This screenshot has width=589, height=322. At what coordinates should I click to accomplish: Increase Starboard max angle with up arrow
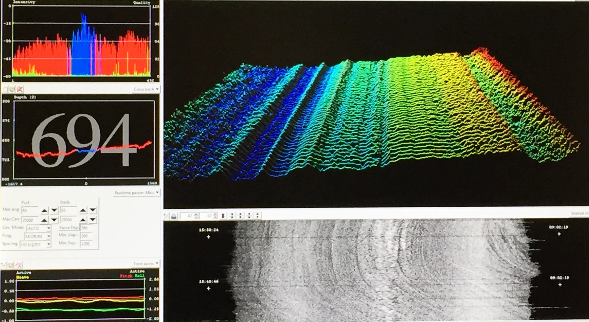[x=83, y=210]
